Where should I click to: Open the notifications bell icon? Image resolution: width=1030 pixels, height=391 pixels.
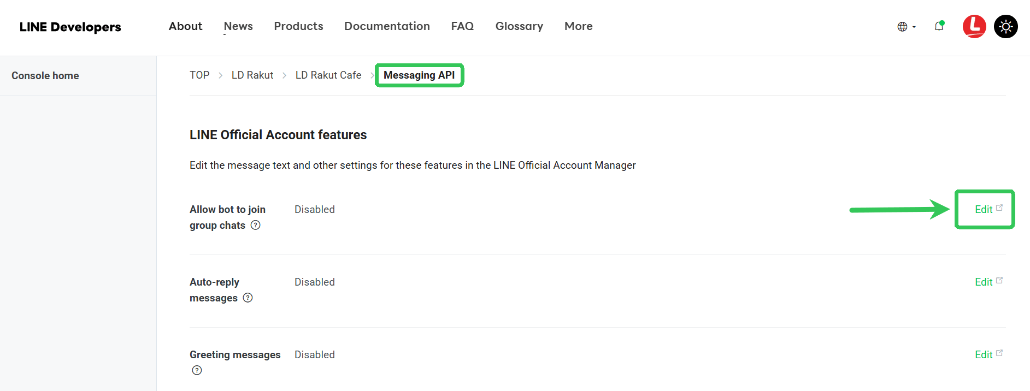[x=939, y=26]
